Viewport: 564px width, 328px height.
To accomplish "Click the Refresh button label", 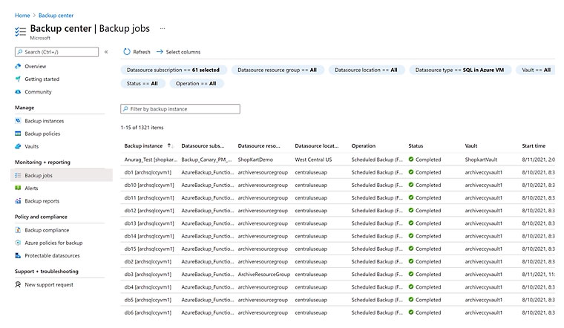I will 142,52.
